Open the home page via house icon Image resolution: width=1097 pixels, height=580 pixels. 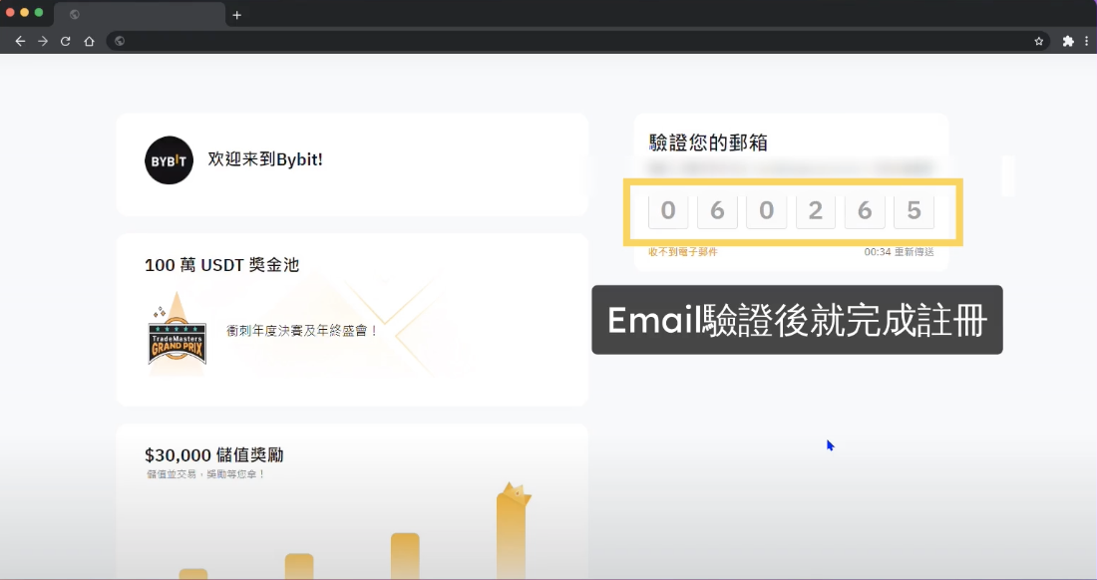click(x=89, y=41)
